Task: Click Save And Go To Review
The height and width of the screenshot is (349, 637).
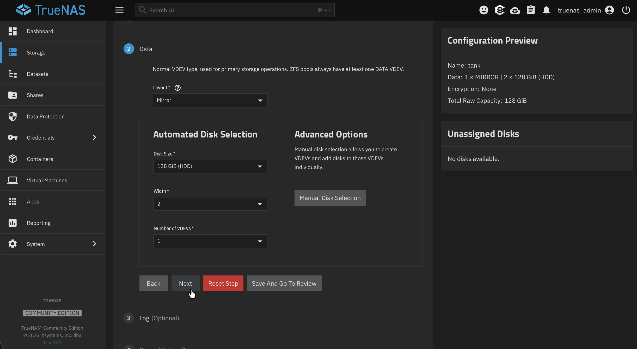Action: coord(284,284)
